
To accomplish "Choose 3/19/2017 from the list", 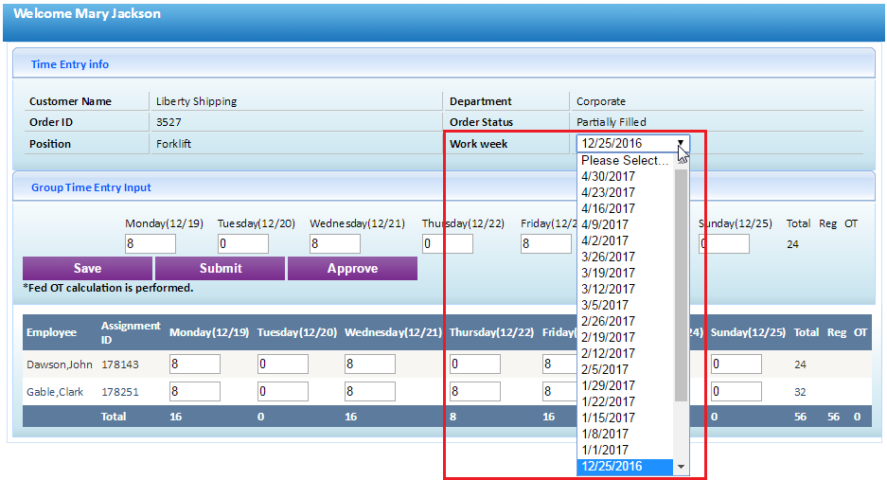I will [625, 273].
